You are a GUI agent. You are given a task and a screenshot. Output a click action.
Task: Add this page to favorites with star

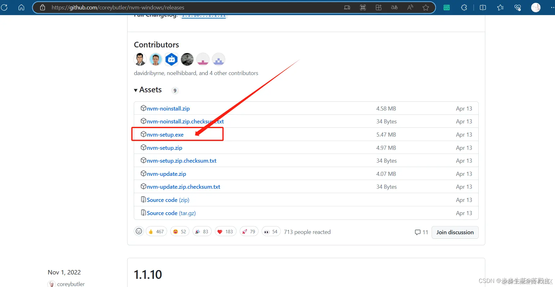click(426, 7)
